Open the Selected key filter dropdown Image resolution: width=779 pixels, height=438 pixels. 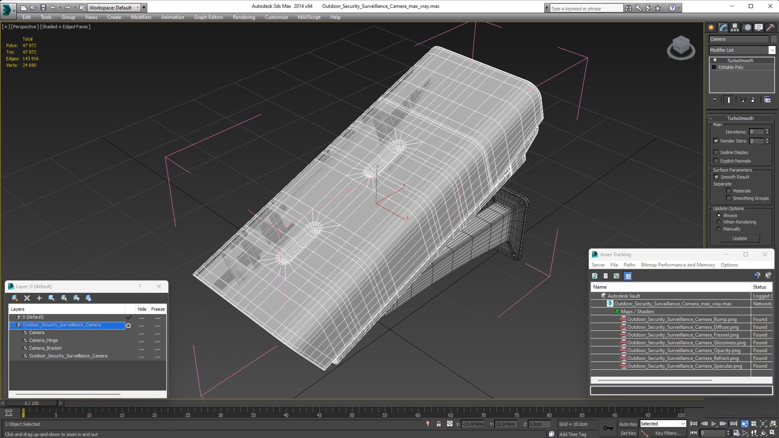tap(683, 424)
